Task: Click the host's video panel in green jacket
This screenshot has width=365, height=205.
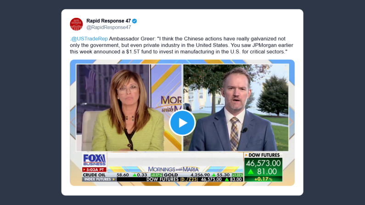Action: pyautogui.click(x=129, y=108)
